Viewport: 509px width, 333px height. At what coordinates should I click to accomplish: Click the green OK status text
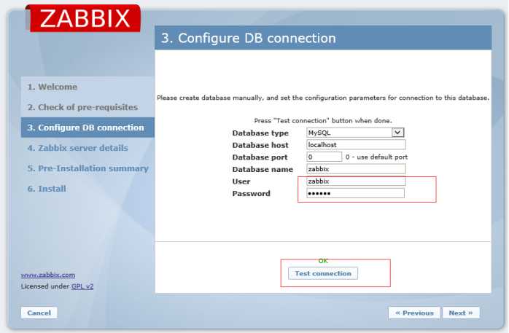click(323, 261)
